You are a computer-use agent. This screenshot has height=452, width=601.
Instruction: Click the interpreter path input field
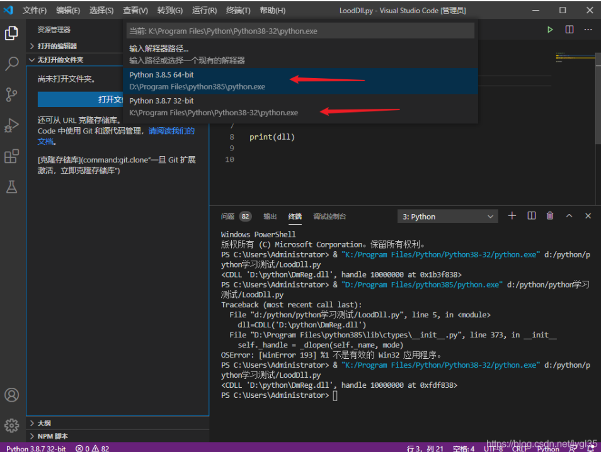click(x=300, y=31)
